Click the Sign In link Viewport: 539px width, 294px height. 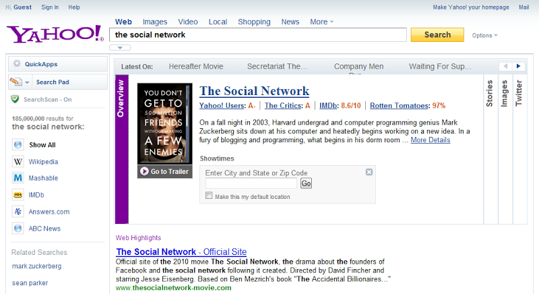pos(50,7)
